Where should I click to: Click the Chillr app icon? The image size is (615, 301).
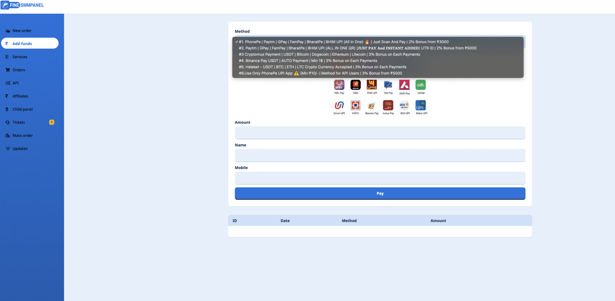coord(421,85)
